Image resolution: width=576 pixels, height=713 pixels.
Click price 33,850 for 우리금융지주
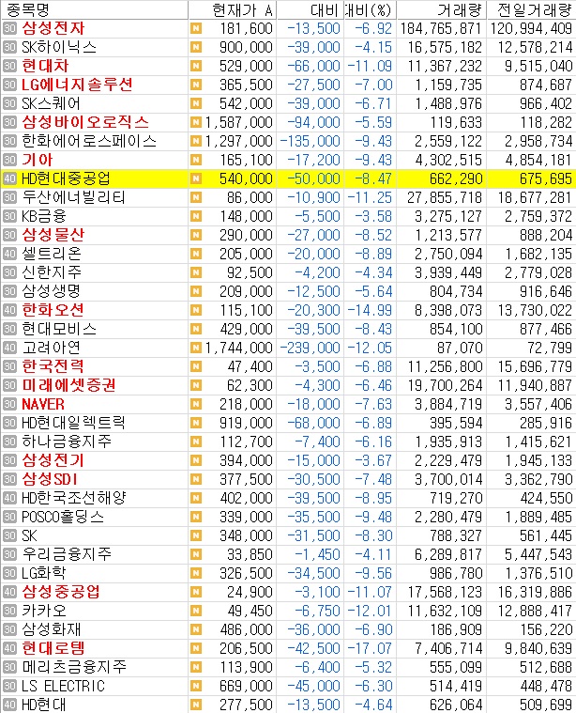pos(250,555)
